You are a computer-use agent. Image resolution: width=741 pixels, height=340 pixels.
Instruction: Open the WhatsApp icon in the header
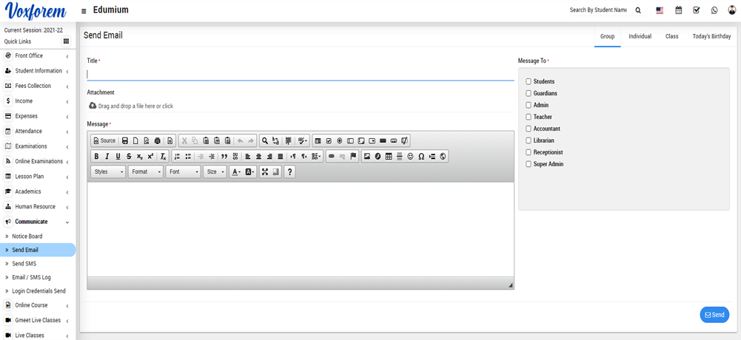click(x=714, y=10)
